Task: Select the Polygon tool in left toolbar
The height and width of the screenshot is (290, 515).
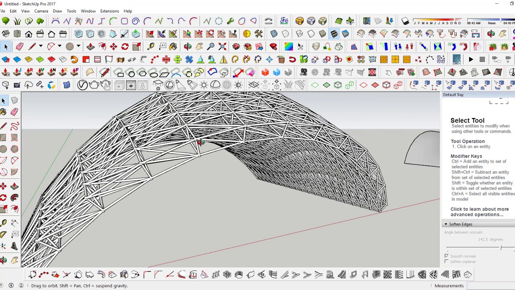Action: (x=14, y=149)
